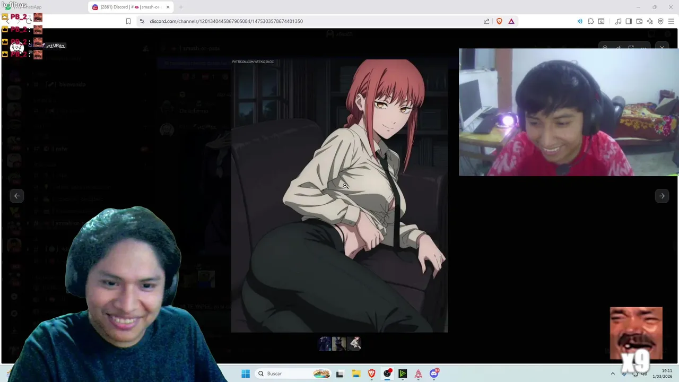The height and width of the screenshot is (382, 679).
Task: Go to the previous image in viewer
Action: (x=17, y=196)
